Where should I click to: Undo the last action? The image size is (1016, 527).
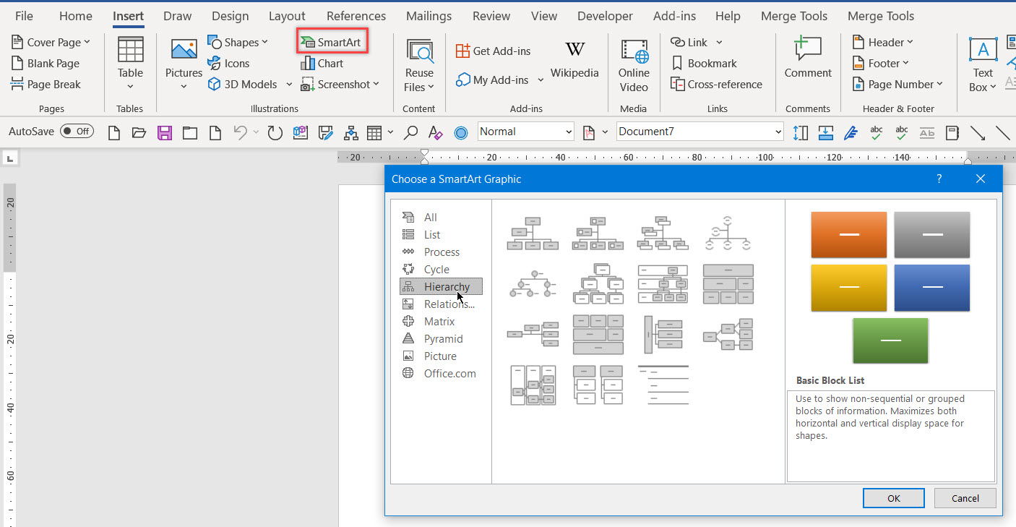click(x=240, y=132)
